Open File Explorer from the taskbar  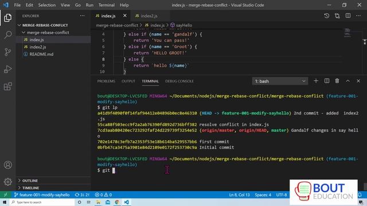click(98, 202)
